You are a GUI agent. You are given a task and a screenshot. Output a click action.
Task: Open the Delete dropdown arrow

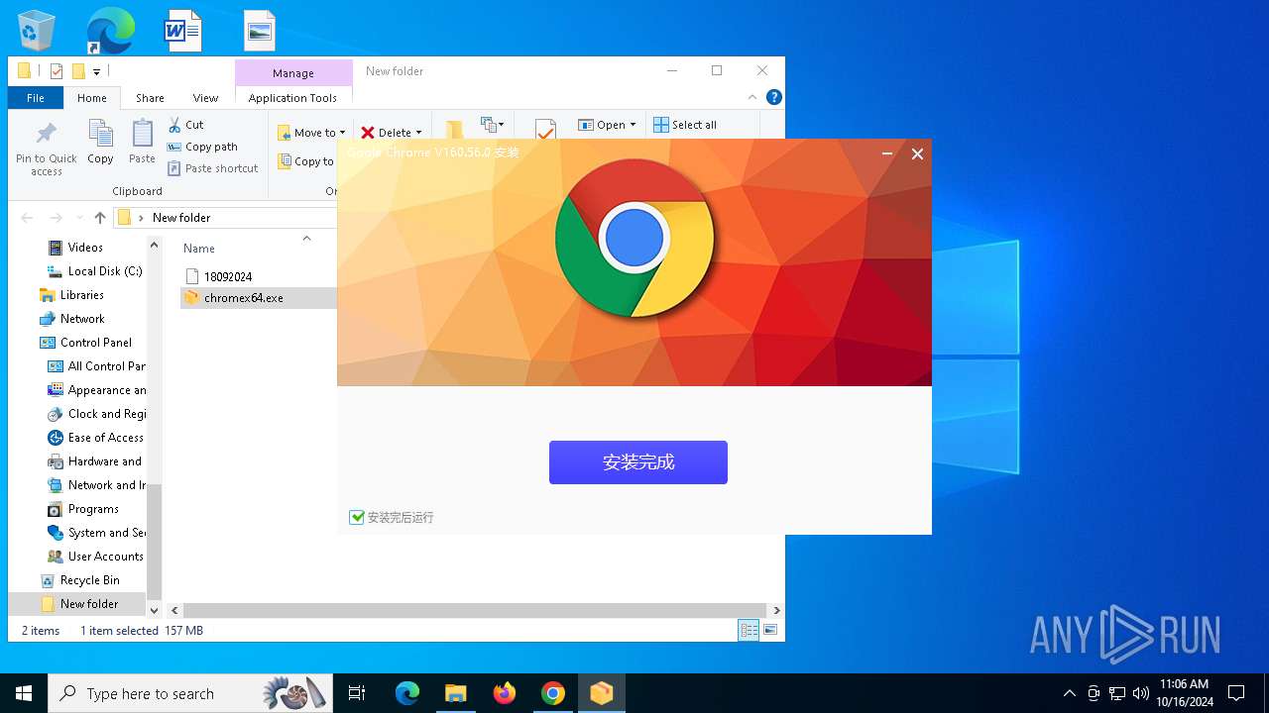(x=418, y=133)
